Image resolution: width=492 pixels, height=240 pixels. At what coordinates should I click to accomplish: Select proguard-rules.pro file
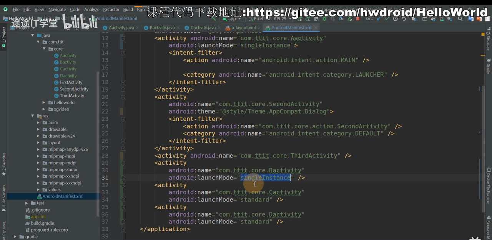pos(49,230)
